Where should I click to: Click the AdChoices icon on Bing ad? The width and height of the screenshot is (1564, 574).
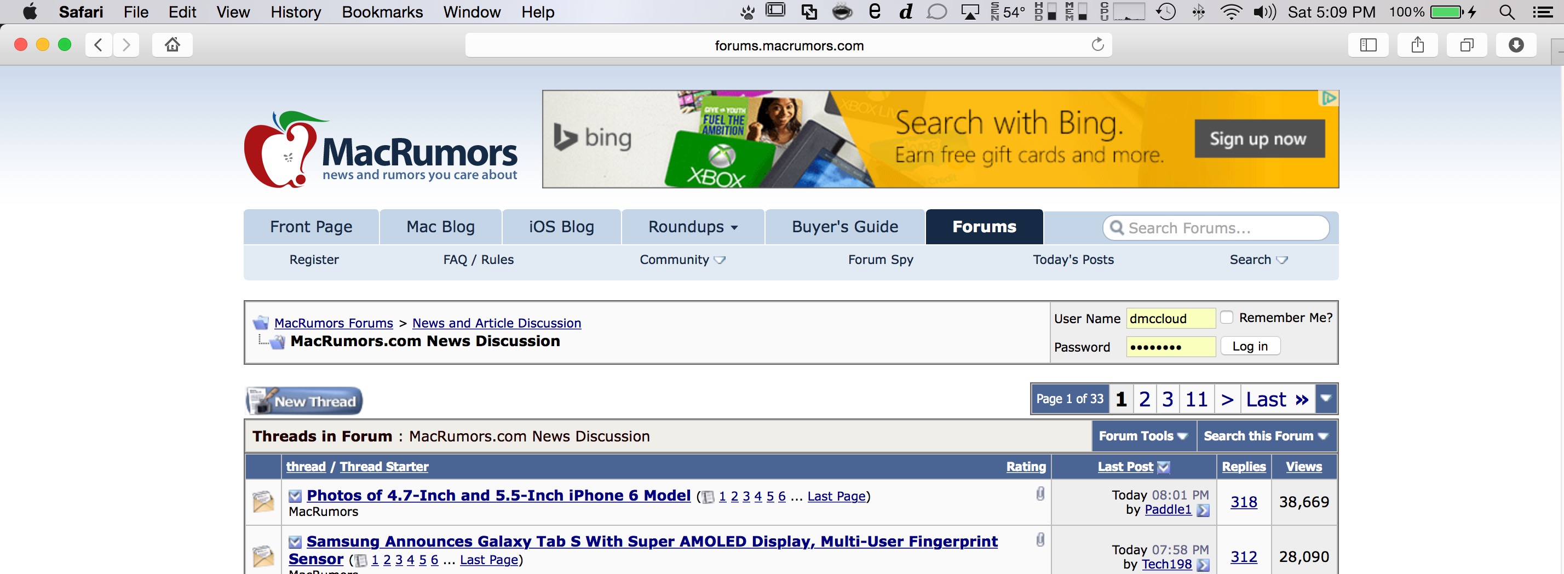click(x=1329, y=98)
